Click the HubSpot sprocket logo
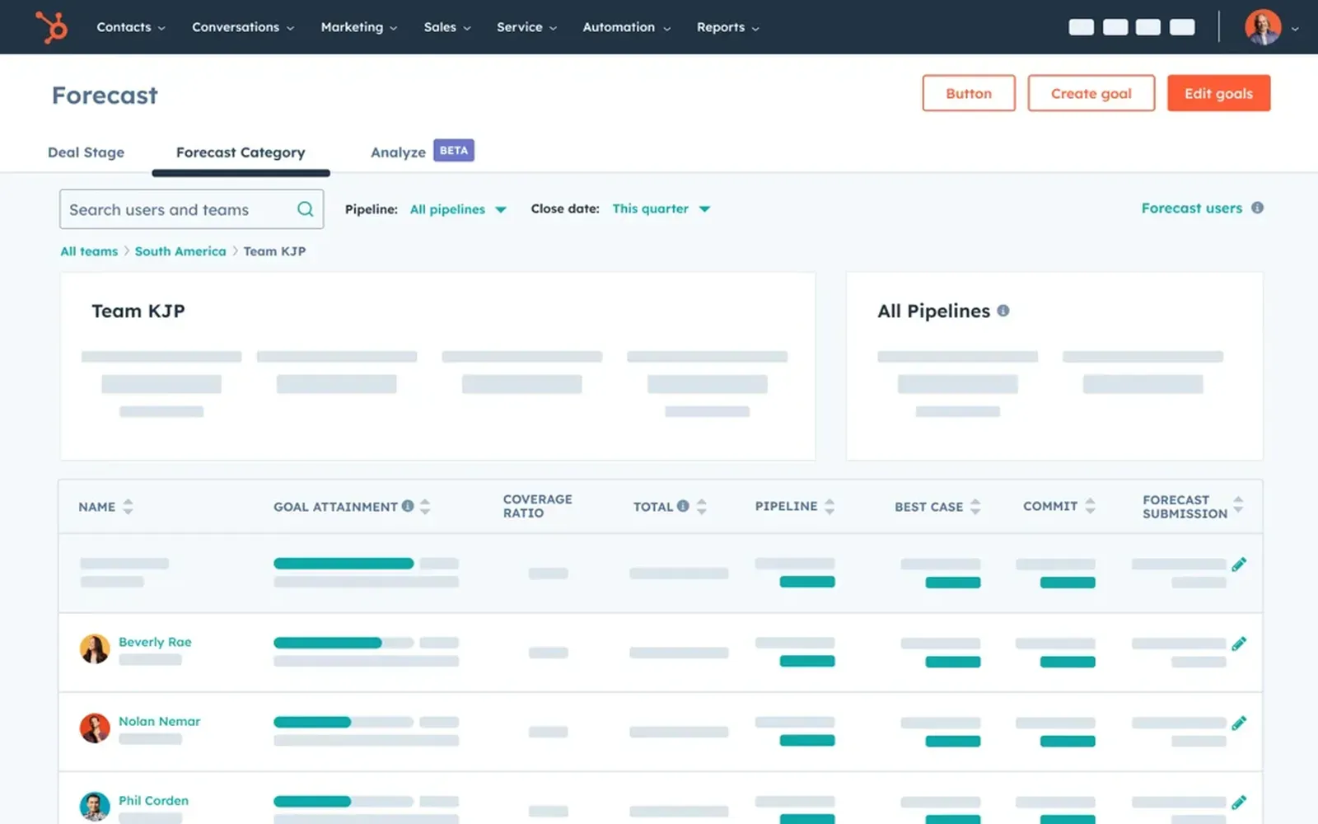Viewport: 1318px width, 824px height. pyautogui.click(x=52, y=26)
